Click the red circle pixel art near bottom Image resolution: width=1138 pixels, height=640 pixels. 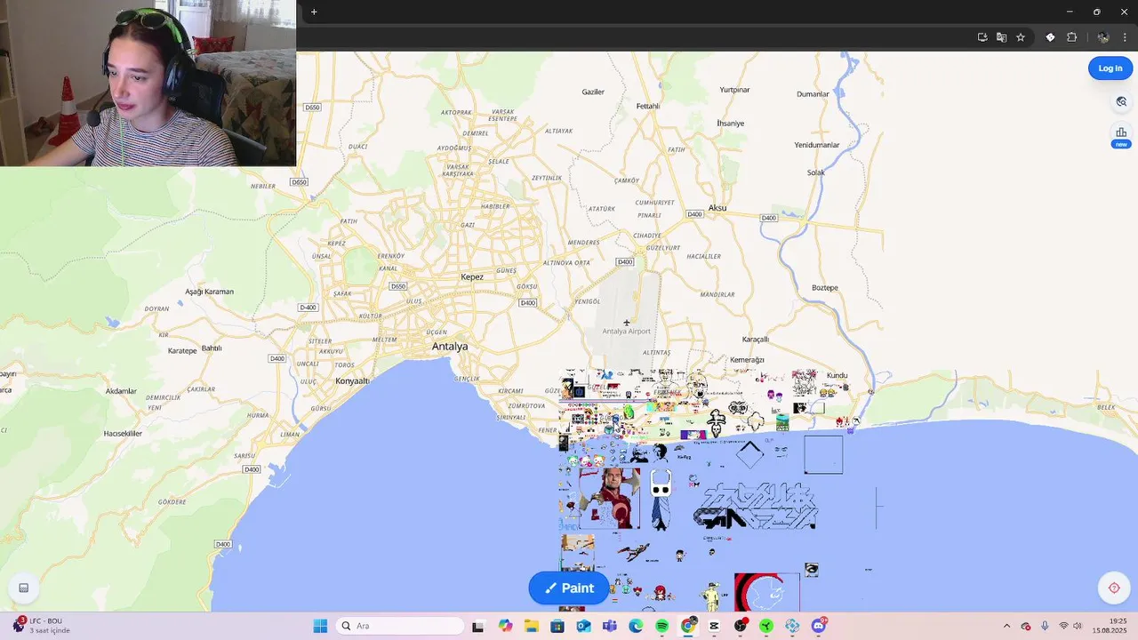tap(766, 592)
